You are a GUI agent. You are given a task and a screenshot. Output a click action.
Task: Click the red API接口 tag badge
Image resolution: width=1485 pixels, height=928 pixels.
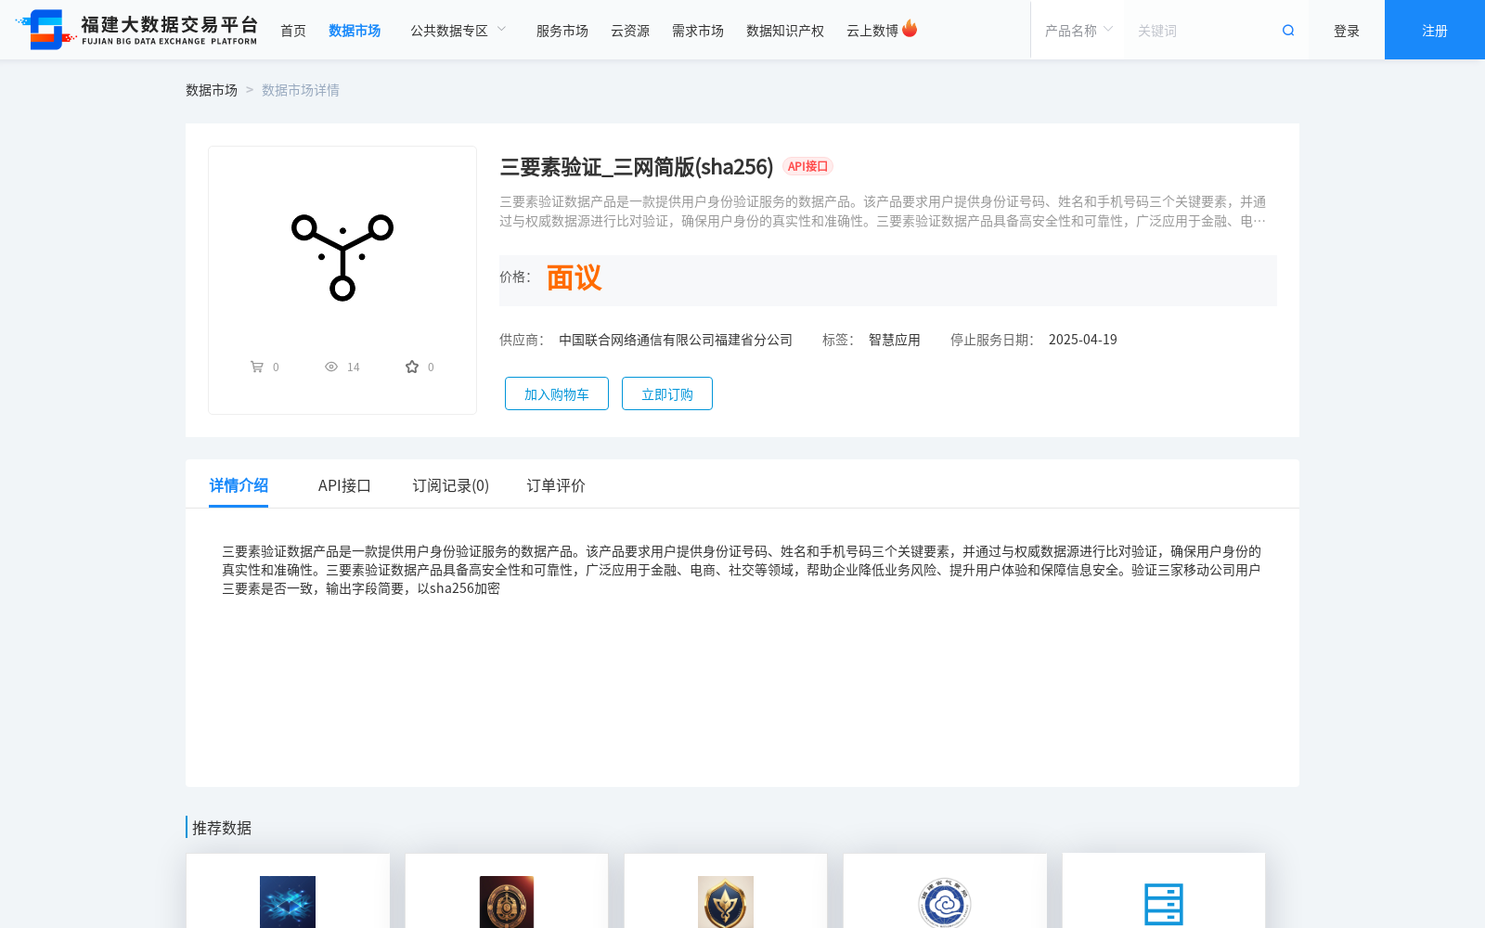coord(807,166)
